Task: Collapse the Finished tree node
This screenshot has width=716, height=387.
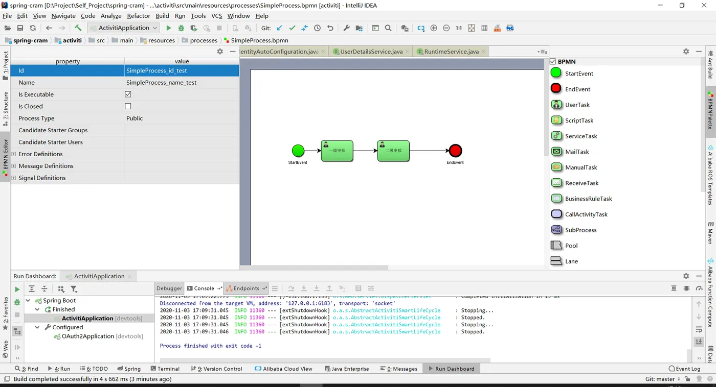Action: pos(37,309)
